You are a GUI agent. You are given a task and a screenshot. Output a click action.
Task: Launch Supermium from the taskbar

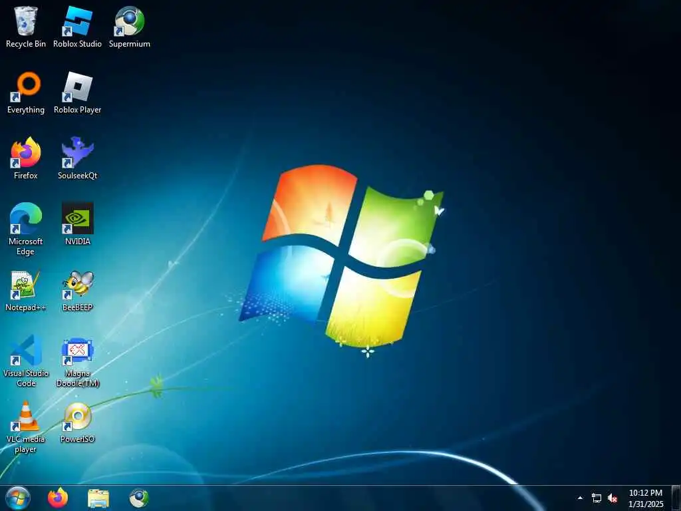tap(139, 498)
